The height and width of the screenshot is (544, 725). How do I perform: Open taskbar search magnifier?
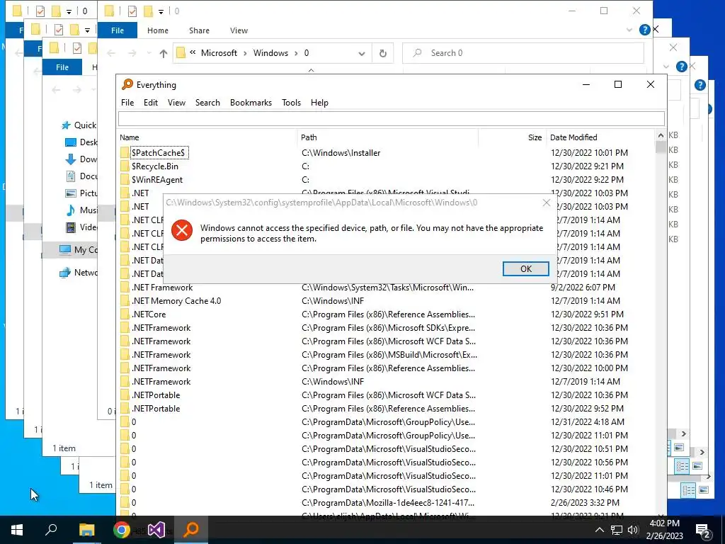coord(51,530)
